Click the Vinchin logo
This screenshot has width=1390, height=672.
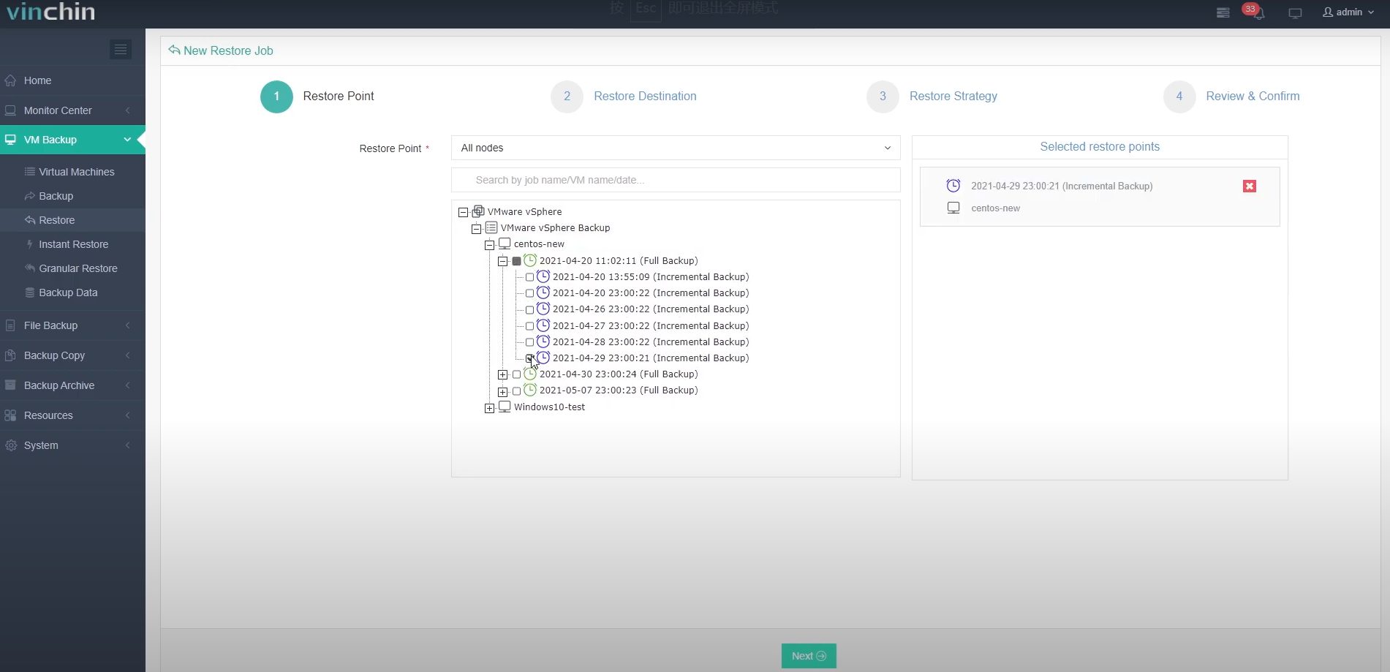(x=51, y=12)
